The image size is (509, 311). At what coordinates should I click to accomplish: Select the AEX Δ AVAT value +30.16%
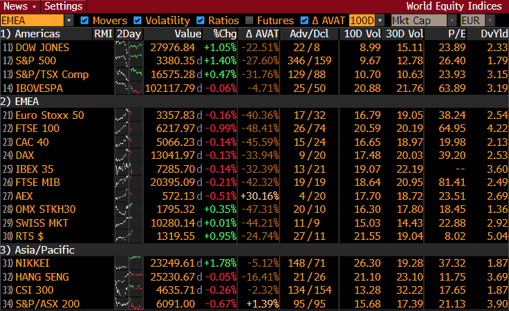tap(260, 196)
